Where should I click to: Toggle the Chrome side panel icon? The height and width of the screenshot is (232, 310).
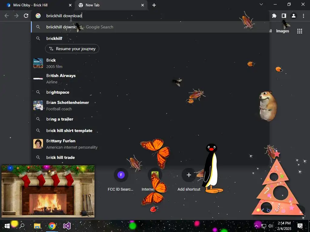[x=284, y=16]
